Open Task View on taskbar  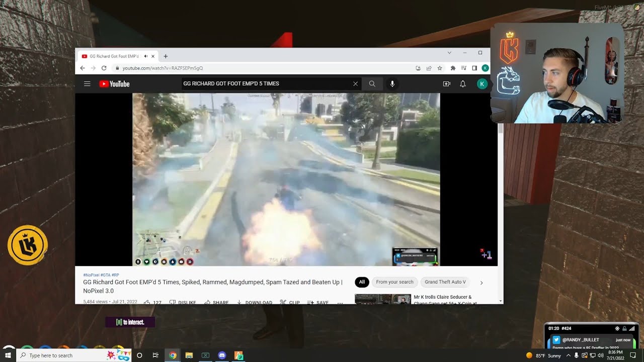coord(155,355)
